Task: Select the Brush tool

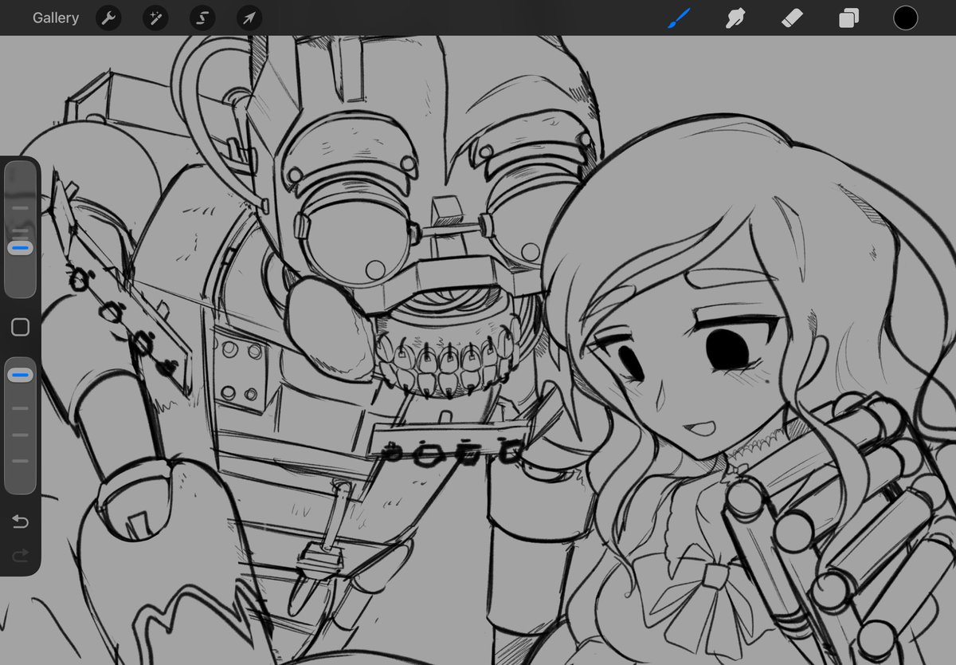Action: tap(679, 18)
